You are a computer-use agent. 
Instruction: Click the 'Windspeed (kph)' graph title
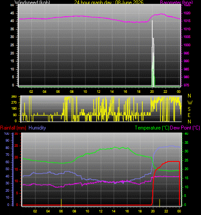[32, 3]
